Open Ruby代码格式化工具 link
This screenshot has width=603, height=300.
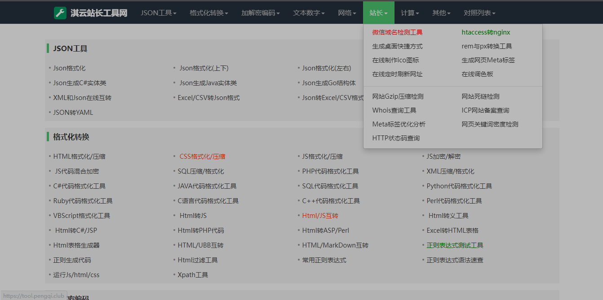click(x=83, y=201)
